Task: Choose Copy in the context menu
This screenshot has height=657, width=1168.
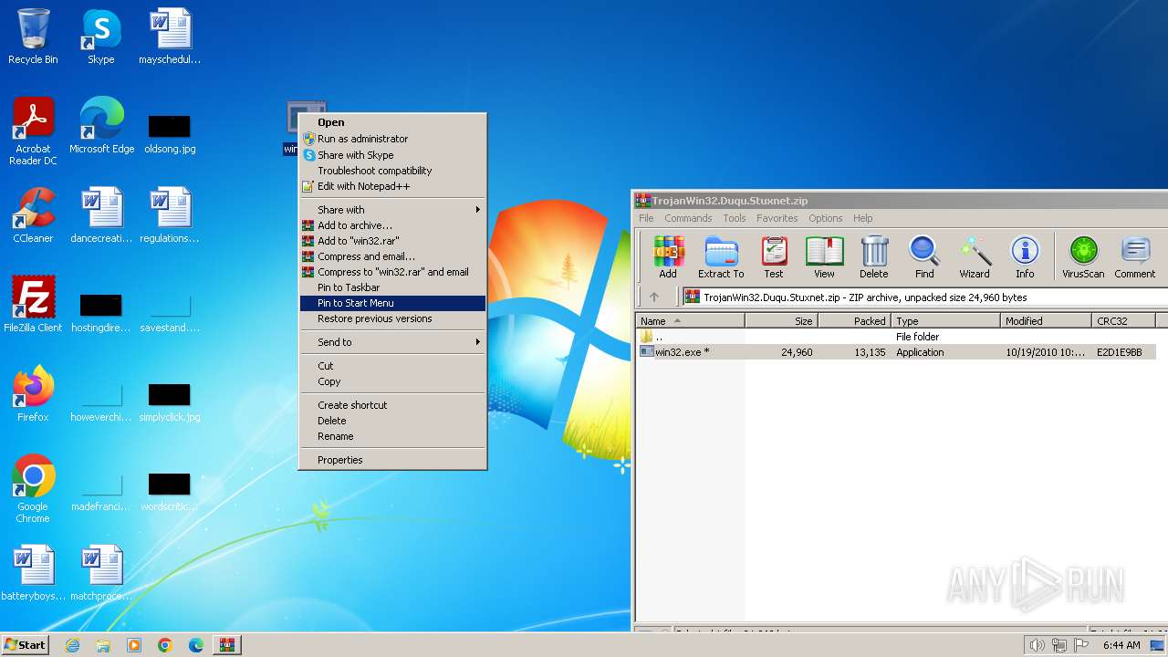Action: (x=393, y=381)
